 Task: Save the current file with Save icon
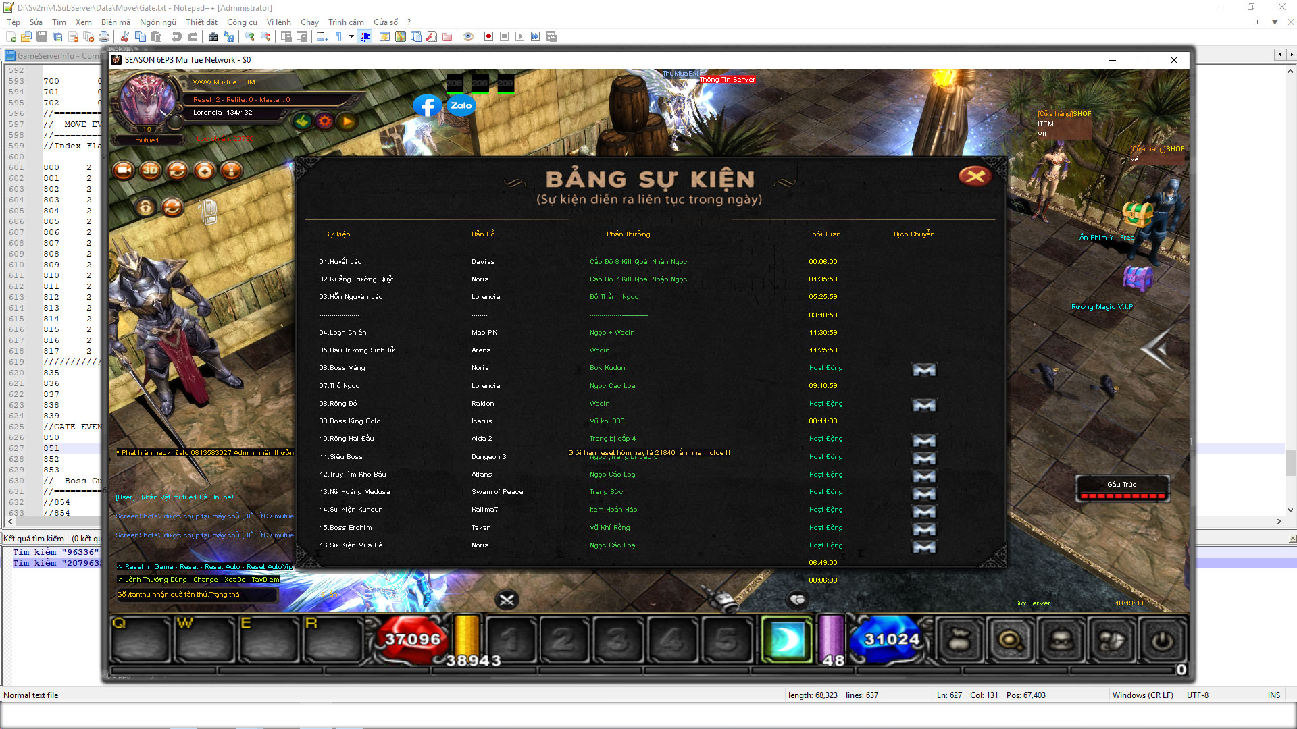[x=42, y=36]
